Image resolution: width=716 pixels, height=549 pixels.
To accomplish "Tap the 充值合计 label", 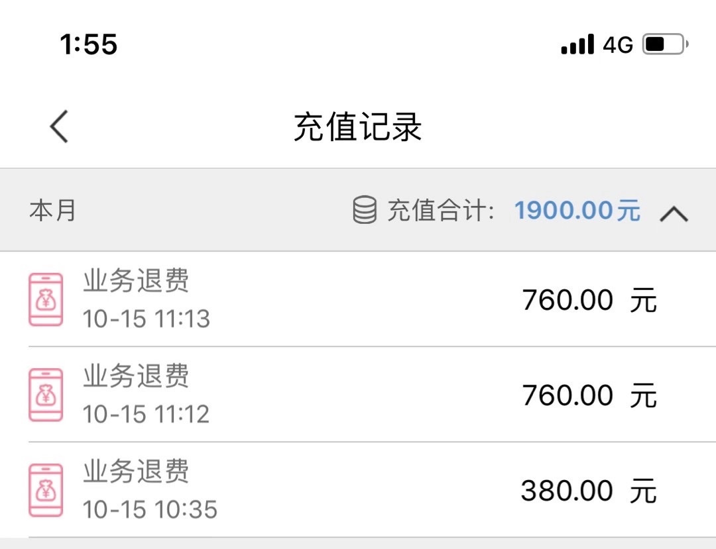I will point(440,211).
